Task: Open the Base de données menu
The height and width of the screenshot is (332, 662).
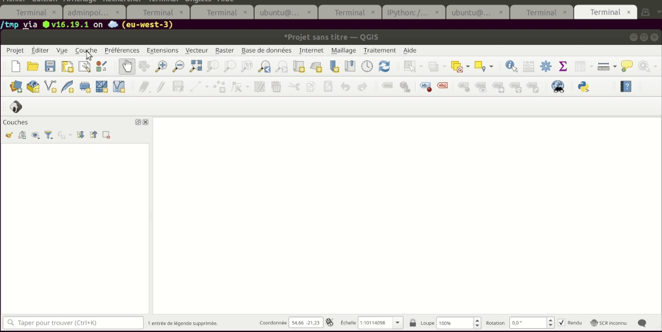Action: (266, 50)
